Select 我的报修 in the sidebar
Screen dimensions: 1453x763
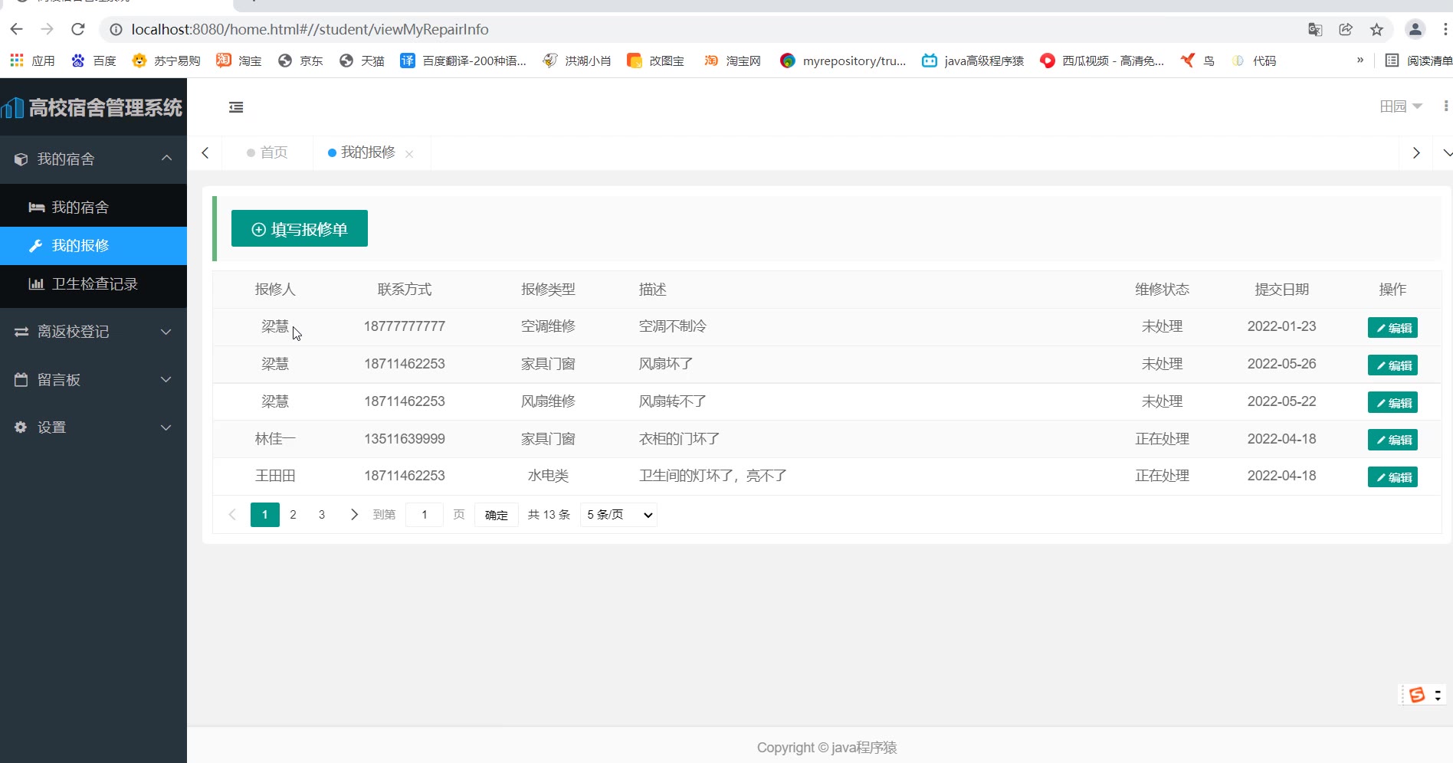click(93, 246)
